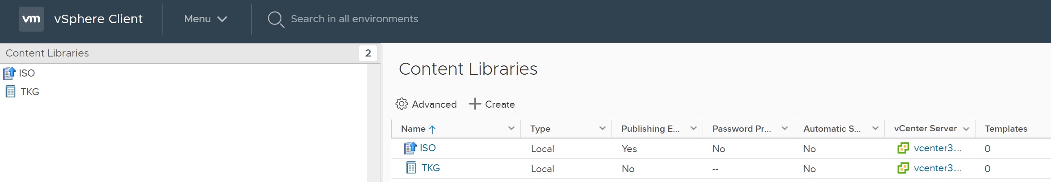
Task: Click vCenter icon in the ISO row
Action: click(903, 148)
